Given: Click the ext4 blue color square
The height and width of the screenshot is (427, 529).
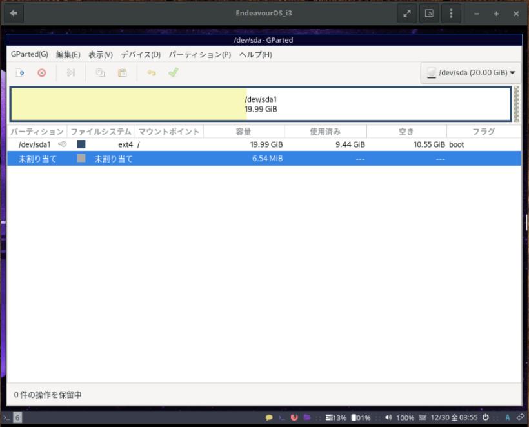Looking at the screenshot, I should coord(81,144).
